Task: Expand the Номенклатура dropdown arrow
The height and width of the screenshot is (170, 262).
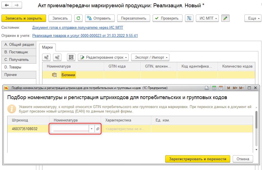Action: pyautogui.click(x=92, y=129)
